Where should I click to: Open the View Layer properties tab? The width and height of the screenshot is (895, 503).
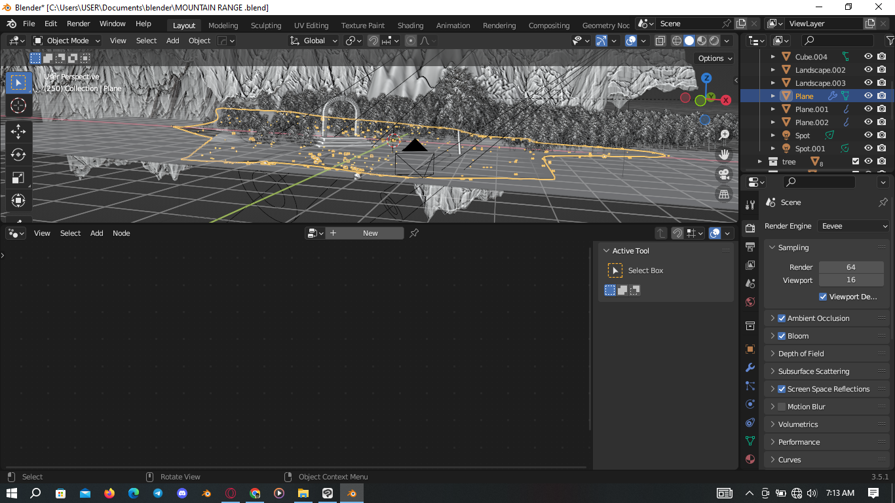tap(750, 265)
